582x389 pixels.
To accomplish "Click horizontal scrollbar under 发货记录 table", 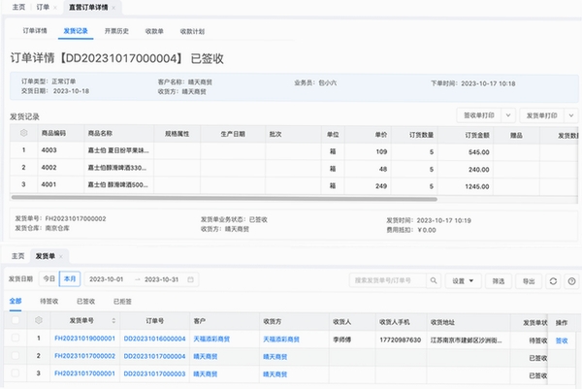I will point(224,198).
